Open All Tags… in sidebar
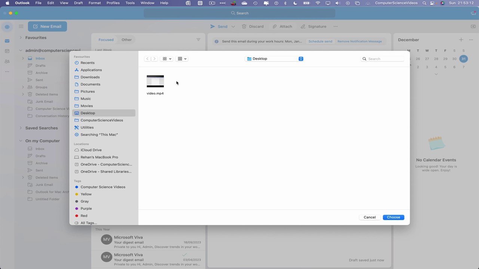 point(104,223)
